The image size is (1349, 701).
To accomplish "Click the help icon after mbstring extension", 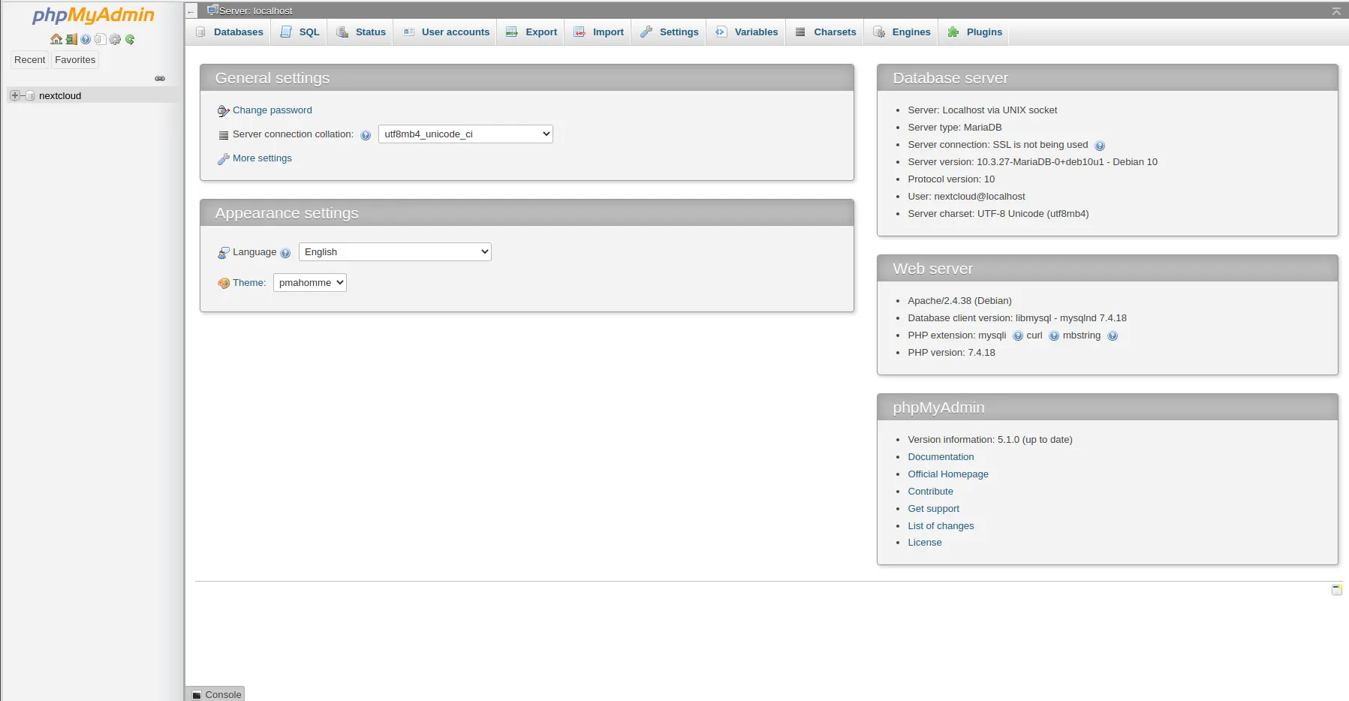I will 1113,336.
